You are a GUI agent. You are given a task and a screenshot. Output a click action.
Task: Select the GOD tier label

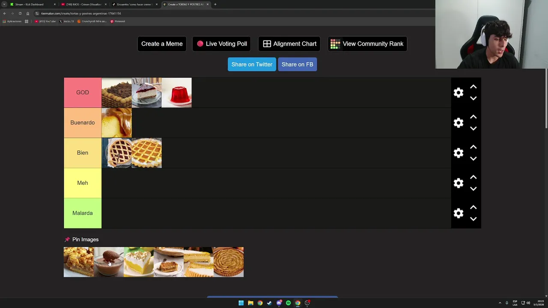(83, 92)
